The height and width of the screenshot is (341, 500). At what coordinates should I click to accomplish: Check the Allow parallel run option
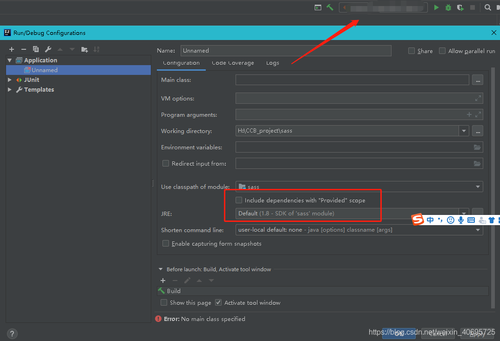coord(442,51)
